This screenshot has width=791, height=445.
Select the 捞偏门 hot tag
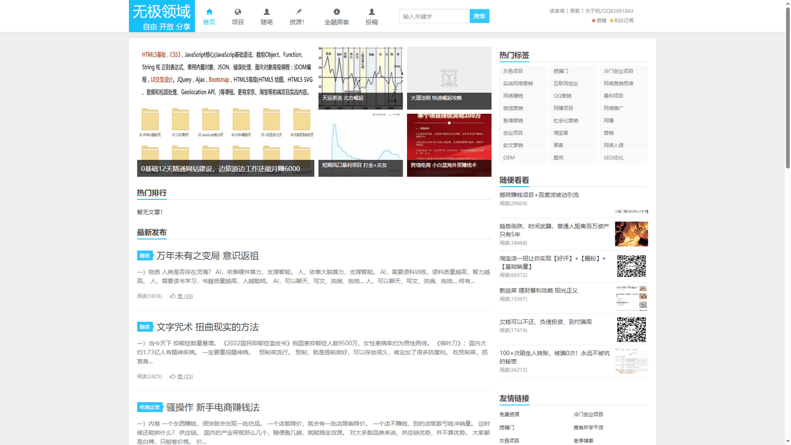pos(573,71)
